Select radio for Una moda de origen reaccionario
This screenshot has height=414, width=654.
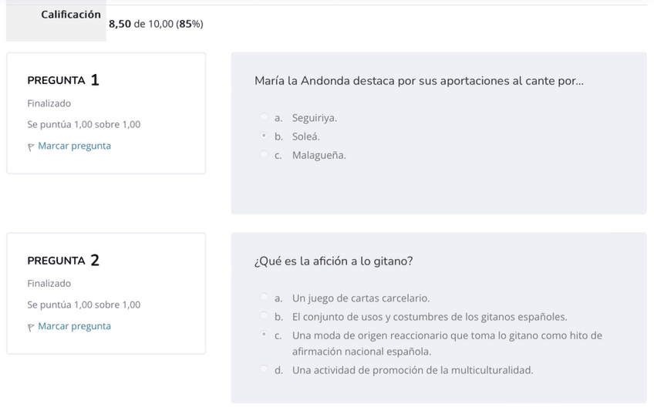264,335
